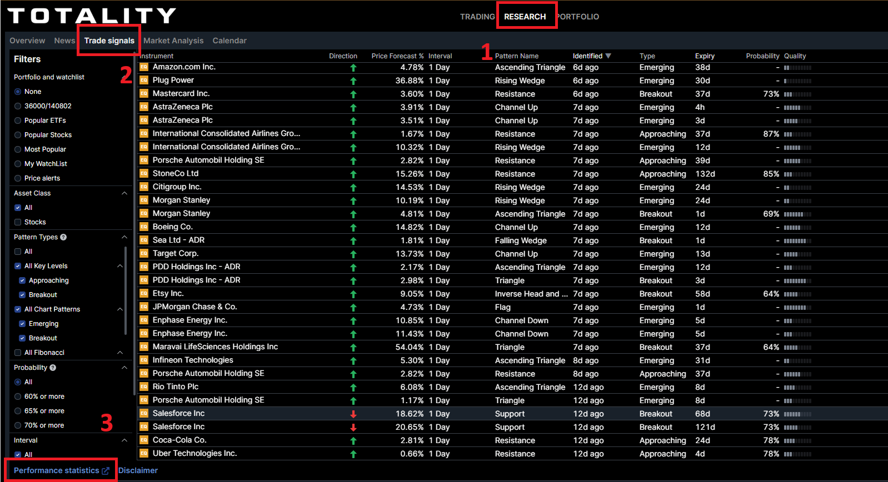This screenshot has height=482, width=888.
Task: Click the red down-arrow for Salesforce Support 18.62%
Action: pos(353,414)
